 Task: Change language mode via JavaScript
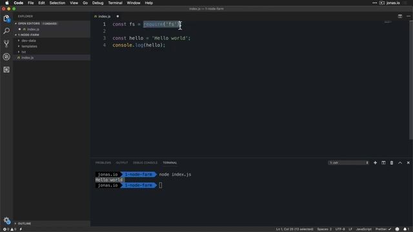(364, 229)
